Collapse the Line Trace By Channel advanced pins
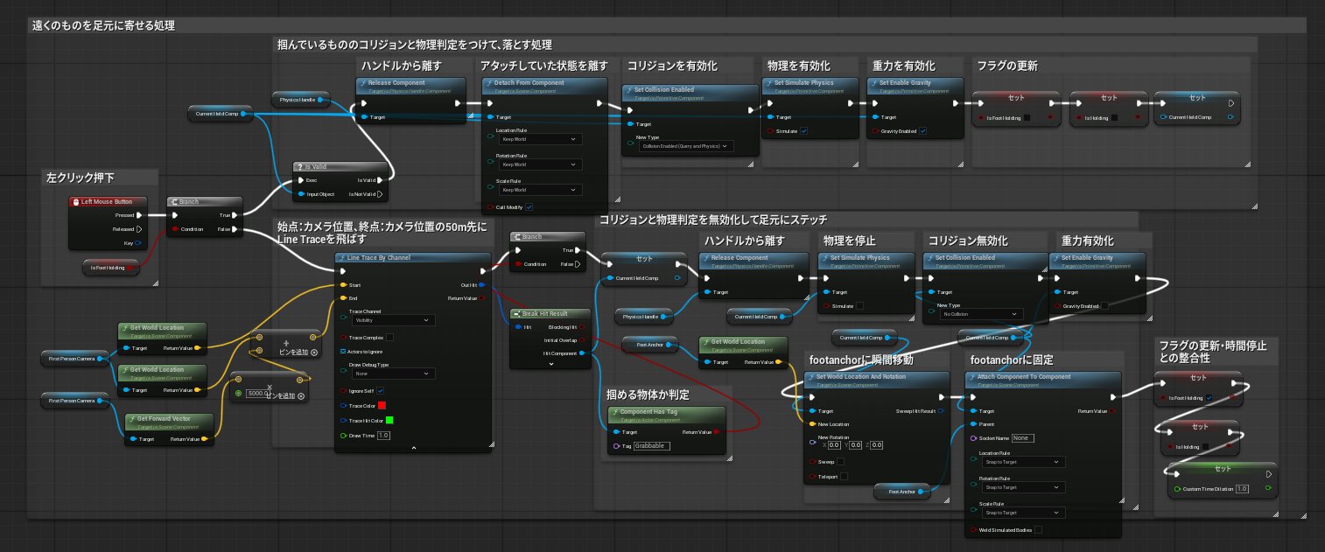1325x552 pixels. (413, 446)
